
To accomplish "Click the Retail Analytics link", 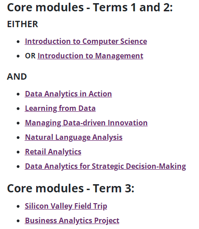I will 53,152.
